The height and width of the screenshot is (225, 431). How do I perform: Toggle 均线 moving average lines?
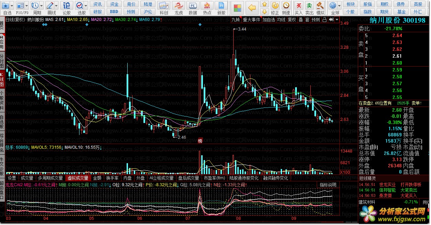[281, 20]
